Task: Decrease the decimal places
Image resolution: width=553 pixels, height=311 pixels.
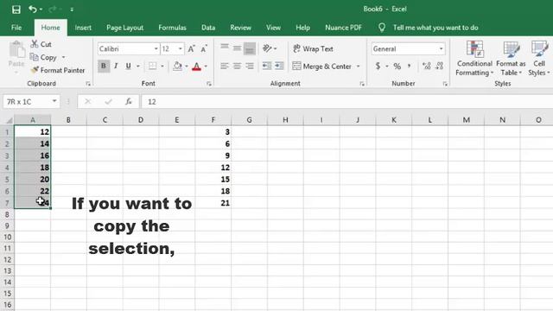Action: (440, 66)
